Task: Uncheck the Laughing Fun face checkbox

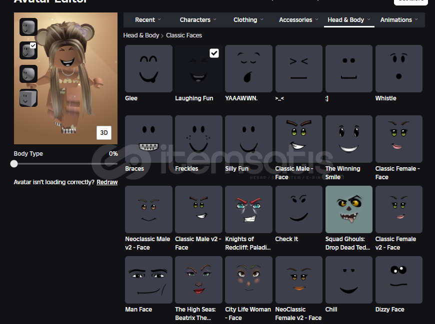Action: [x=214, y=53]
